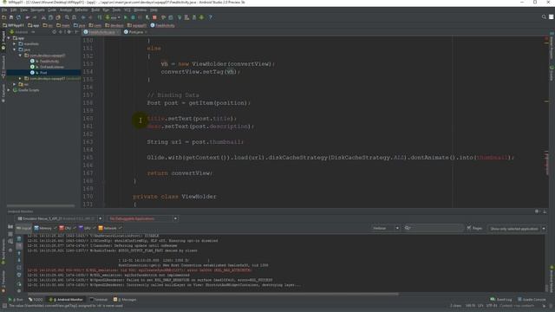This screenshot has height=312, width=555.
Task: Open the Navigate menu
Action: pyautogui.click(x=37, y=10)
